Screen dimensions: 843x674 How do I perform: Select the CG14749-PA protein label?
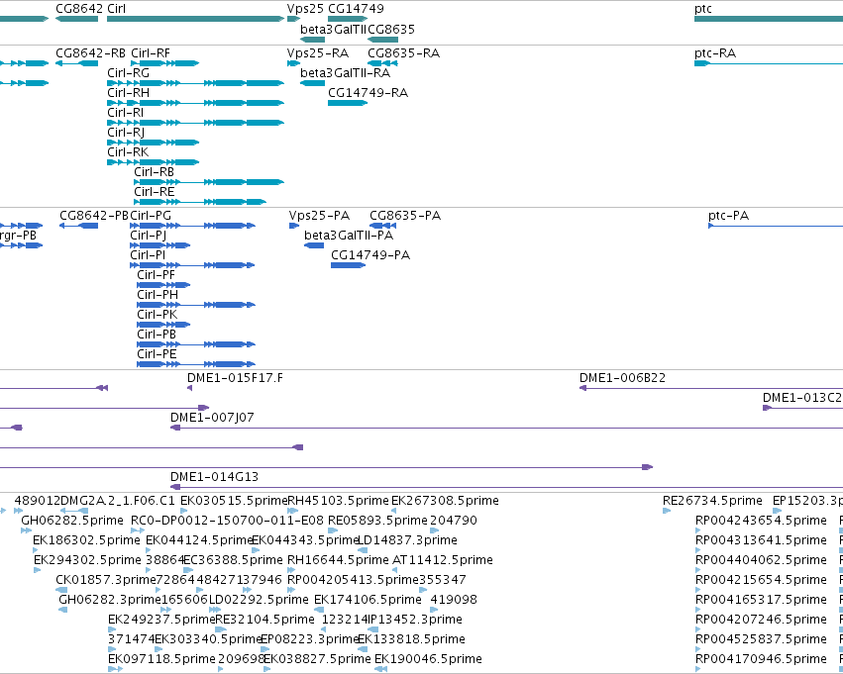(x=370, y=255)
